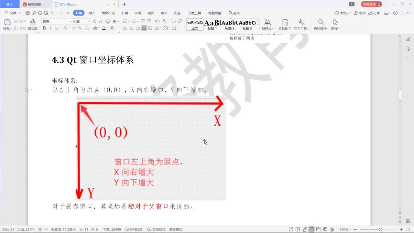This screenshot has width=414, height=233.
Task: Open the Document Assistant (文档助手)
Action: pyautogui.click(x=285, y=25)
